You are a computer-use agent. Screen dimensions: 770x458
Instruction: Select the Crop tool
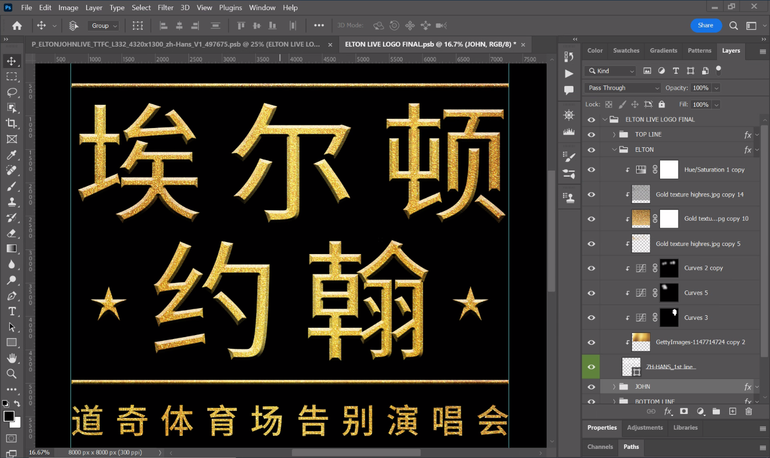tap(11, 123)
